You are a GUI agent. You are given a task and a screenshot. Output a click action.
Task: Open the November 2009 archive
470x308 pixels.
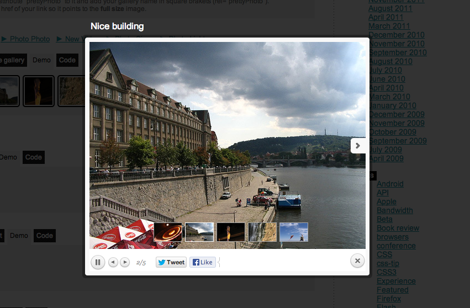(397, 123)
